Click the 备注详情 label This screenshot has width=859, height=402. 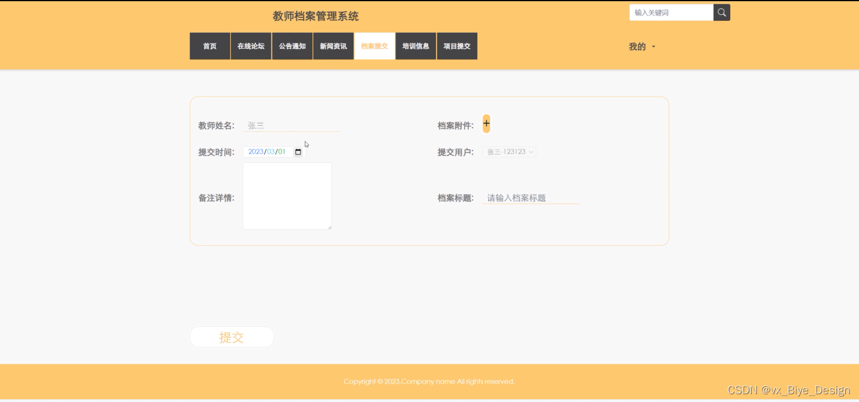[217, 197]
